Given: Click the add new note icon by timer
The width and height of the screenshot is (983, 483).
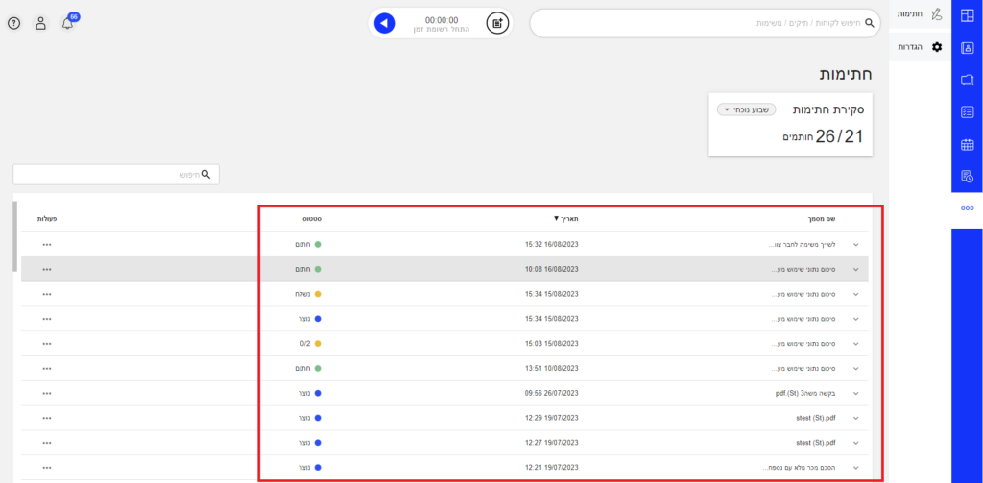Looking at the screenshot, I should pyautogui.click(x=496, y=23).
